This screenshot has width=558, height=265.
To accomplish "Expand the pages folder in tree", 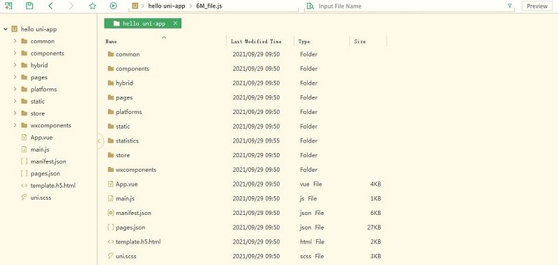I will (x=15, y=77).
